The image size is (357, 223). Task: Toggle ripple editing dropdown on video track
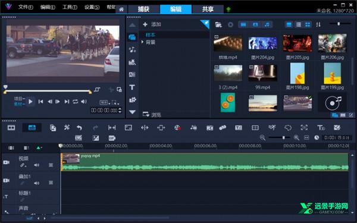(x=23, y=165)
